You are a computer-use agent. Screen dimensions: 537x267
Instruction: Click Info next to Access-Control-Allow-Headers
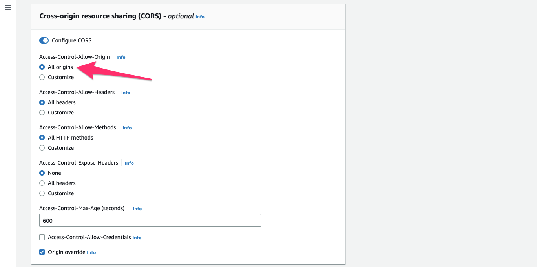(x=126, y=93)
